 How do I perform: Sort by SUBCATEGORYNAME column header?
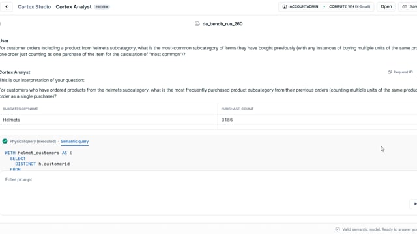coord(20,109)
